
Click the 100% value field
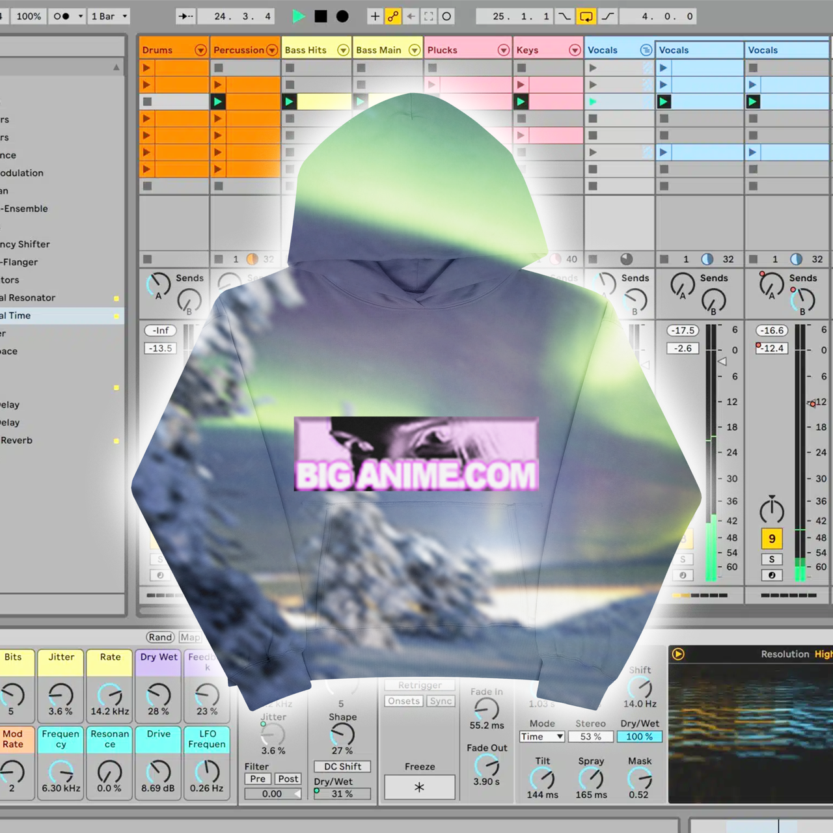click(29, 16)
